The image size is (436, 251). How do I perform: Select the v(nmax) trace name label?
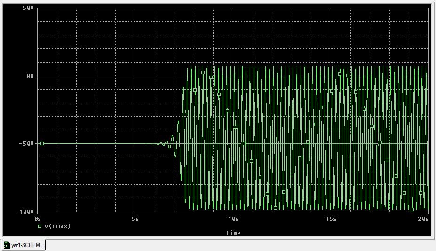pos(57,226)
